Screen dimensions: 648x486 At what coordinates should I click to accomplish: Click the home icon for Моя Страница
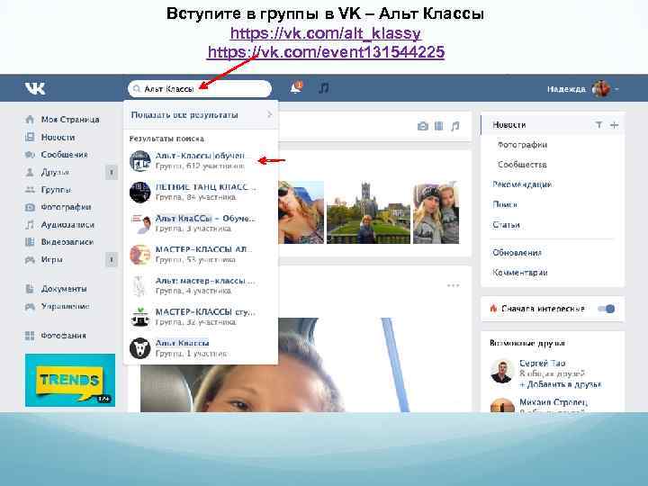tap(30, 120)
